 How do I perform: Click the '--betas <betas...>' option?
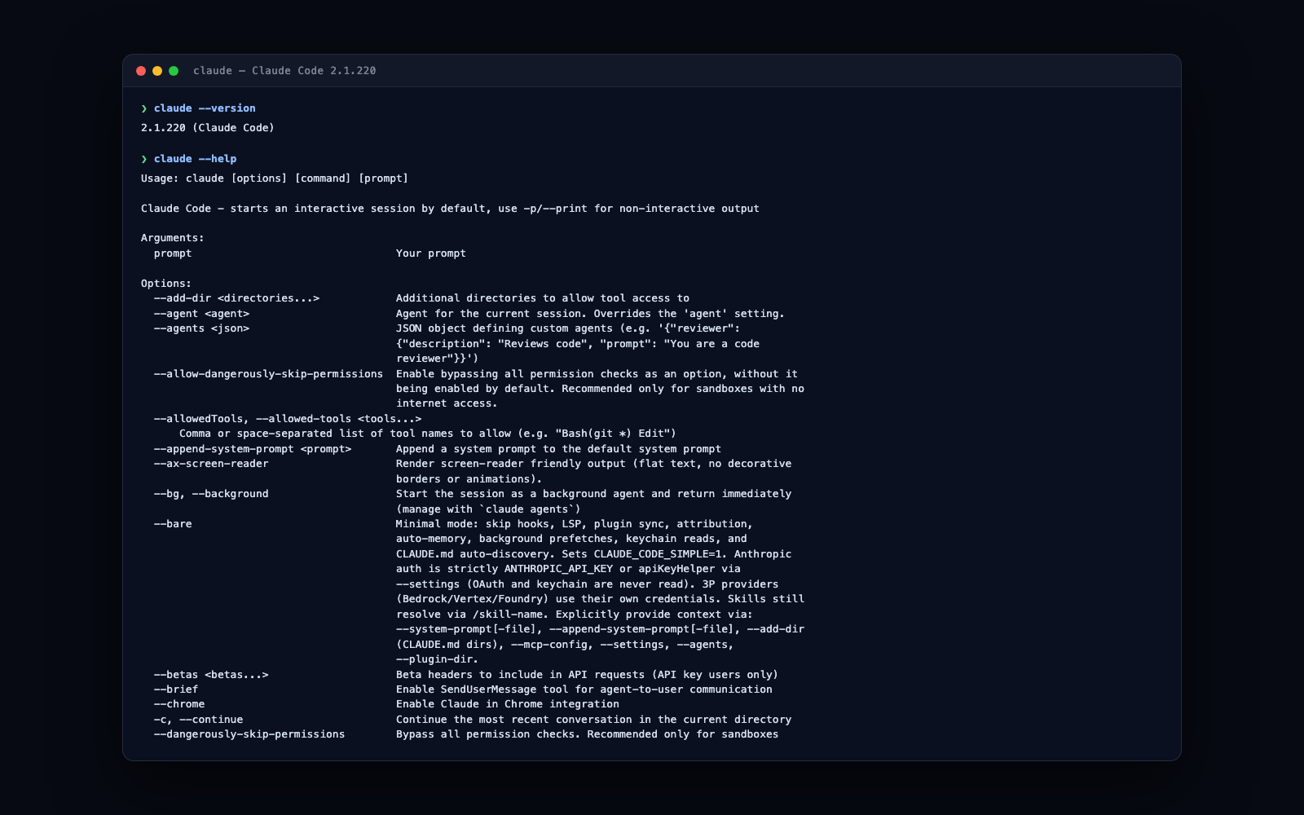coord(211,675)
